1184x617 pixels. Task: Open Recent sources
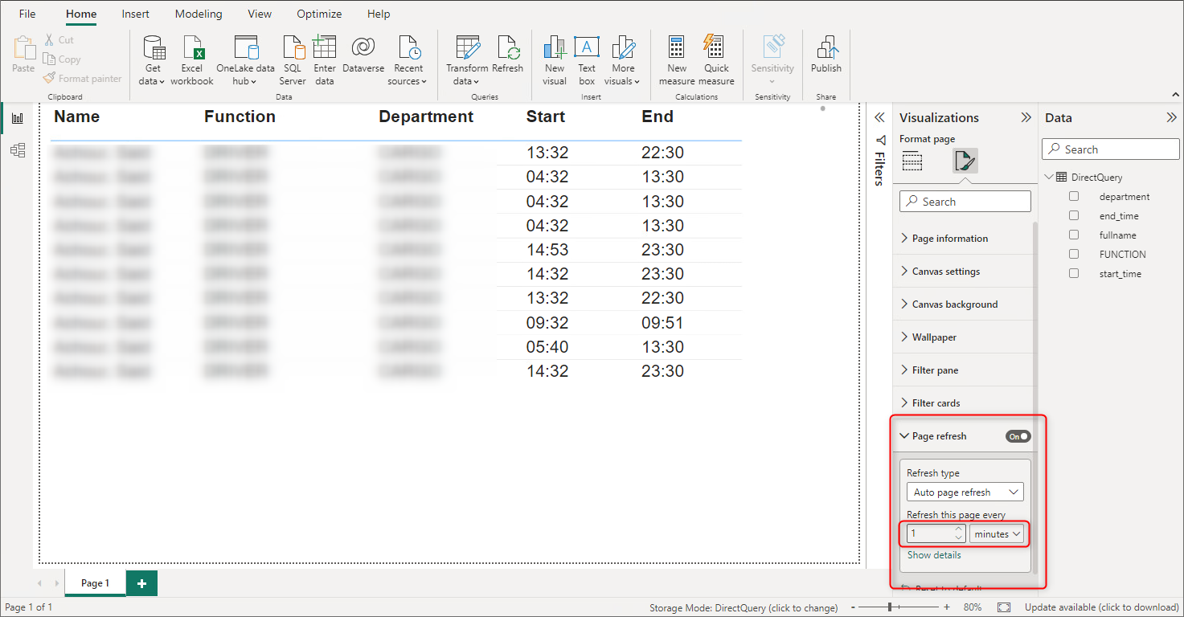pos(408,60)
